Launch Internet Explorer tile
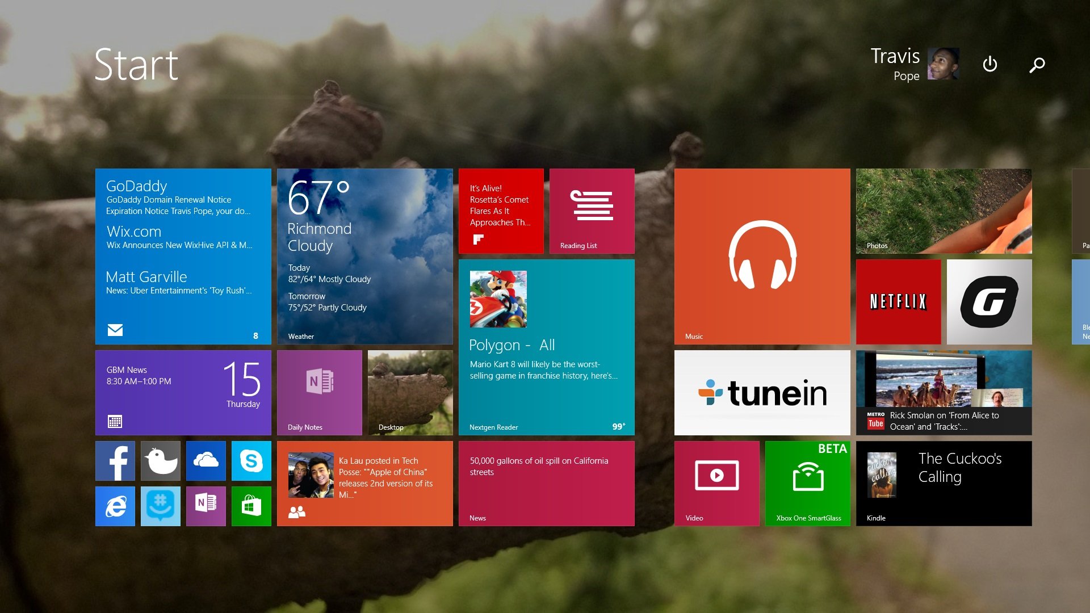This screenshot has height=613, width=1090. (115, 506)
